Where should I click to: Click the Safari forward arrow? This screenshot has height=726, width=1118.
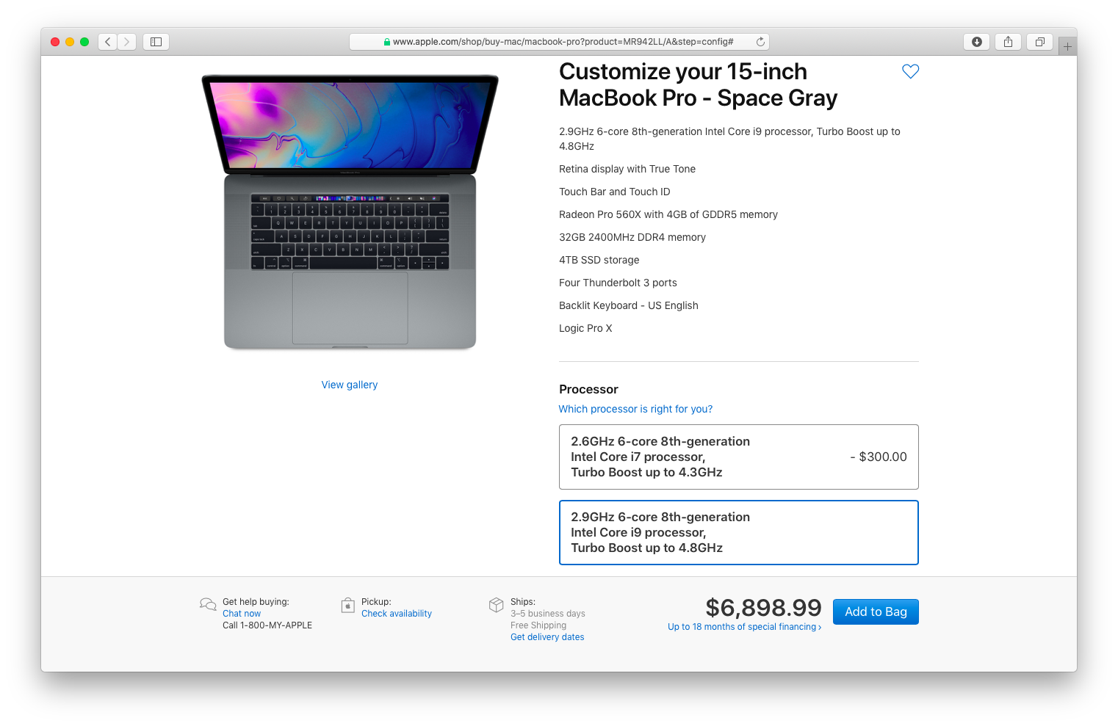pos(127,42)
